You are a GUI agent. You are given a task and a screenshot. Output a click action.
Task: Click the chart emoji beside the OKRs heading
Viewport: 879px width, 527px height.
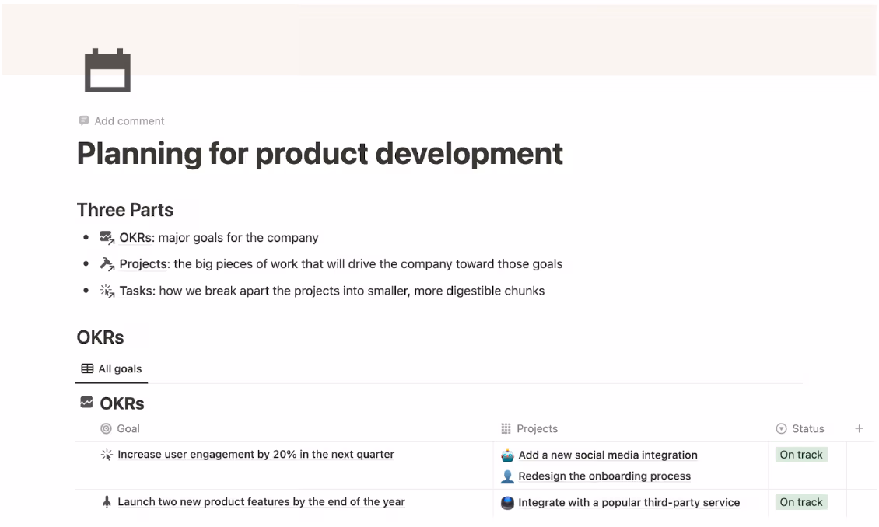[86, 402]
